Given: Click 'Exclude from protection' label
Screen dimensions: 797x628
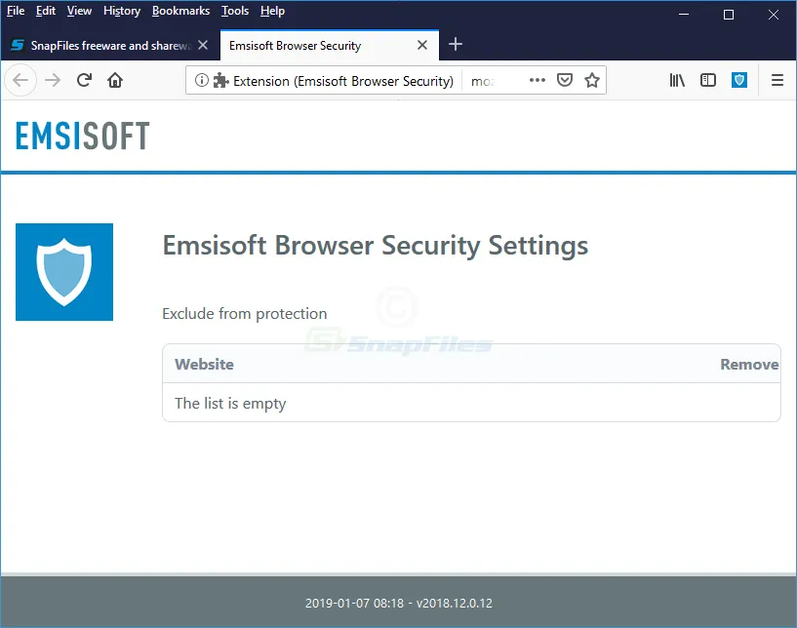Looking at the screenshot, I should coord(245,313).
